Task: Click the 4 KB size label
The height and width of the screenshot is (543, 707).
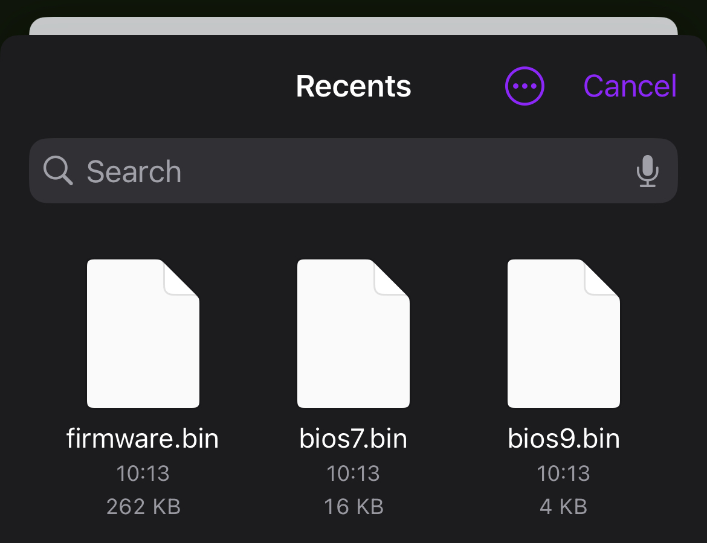Action: click(x=563, y=506)
